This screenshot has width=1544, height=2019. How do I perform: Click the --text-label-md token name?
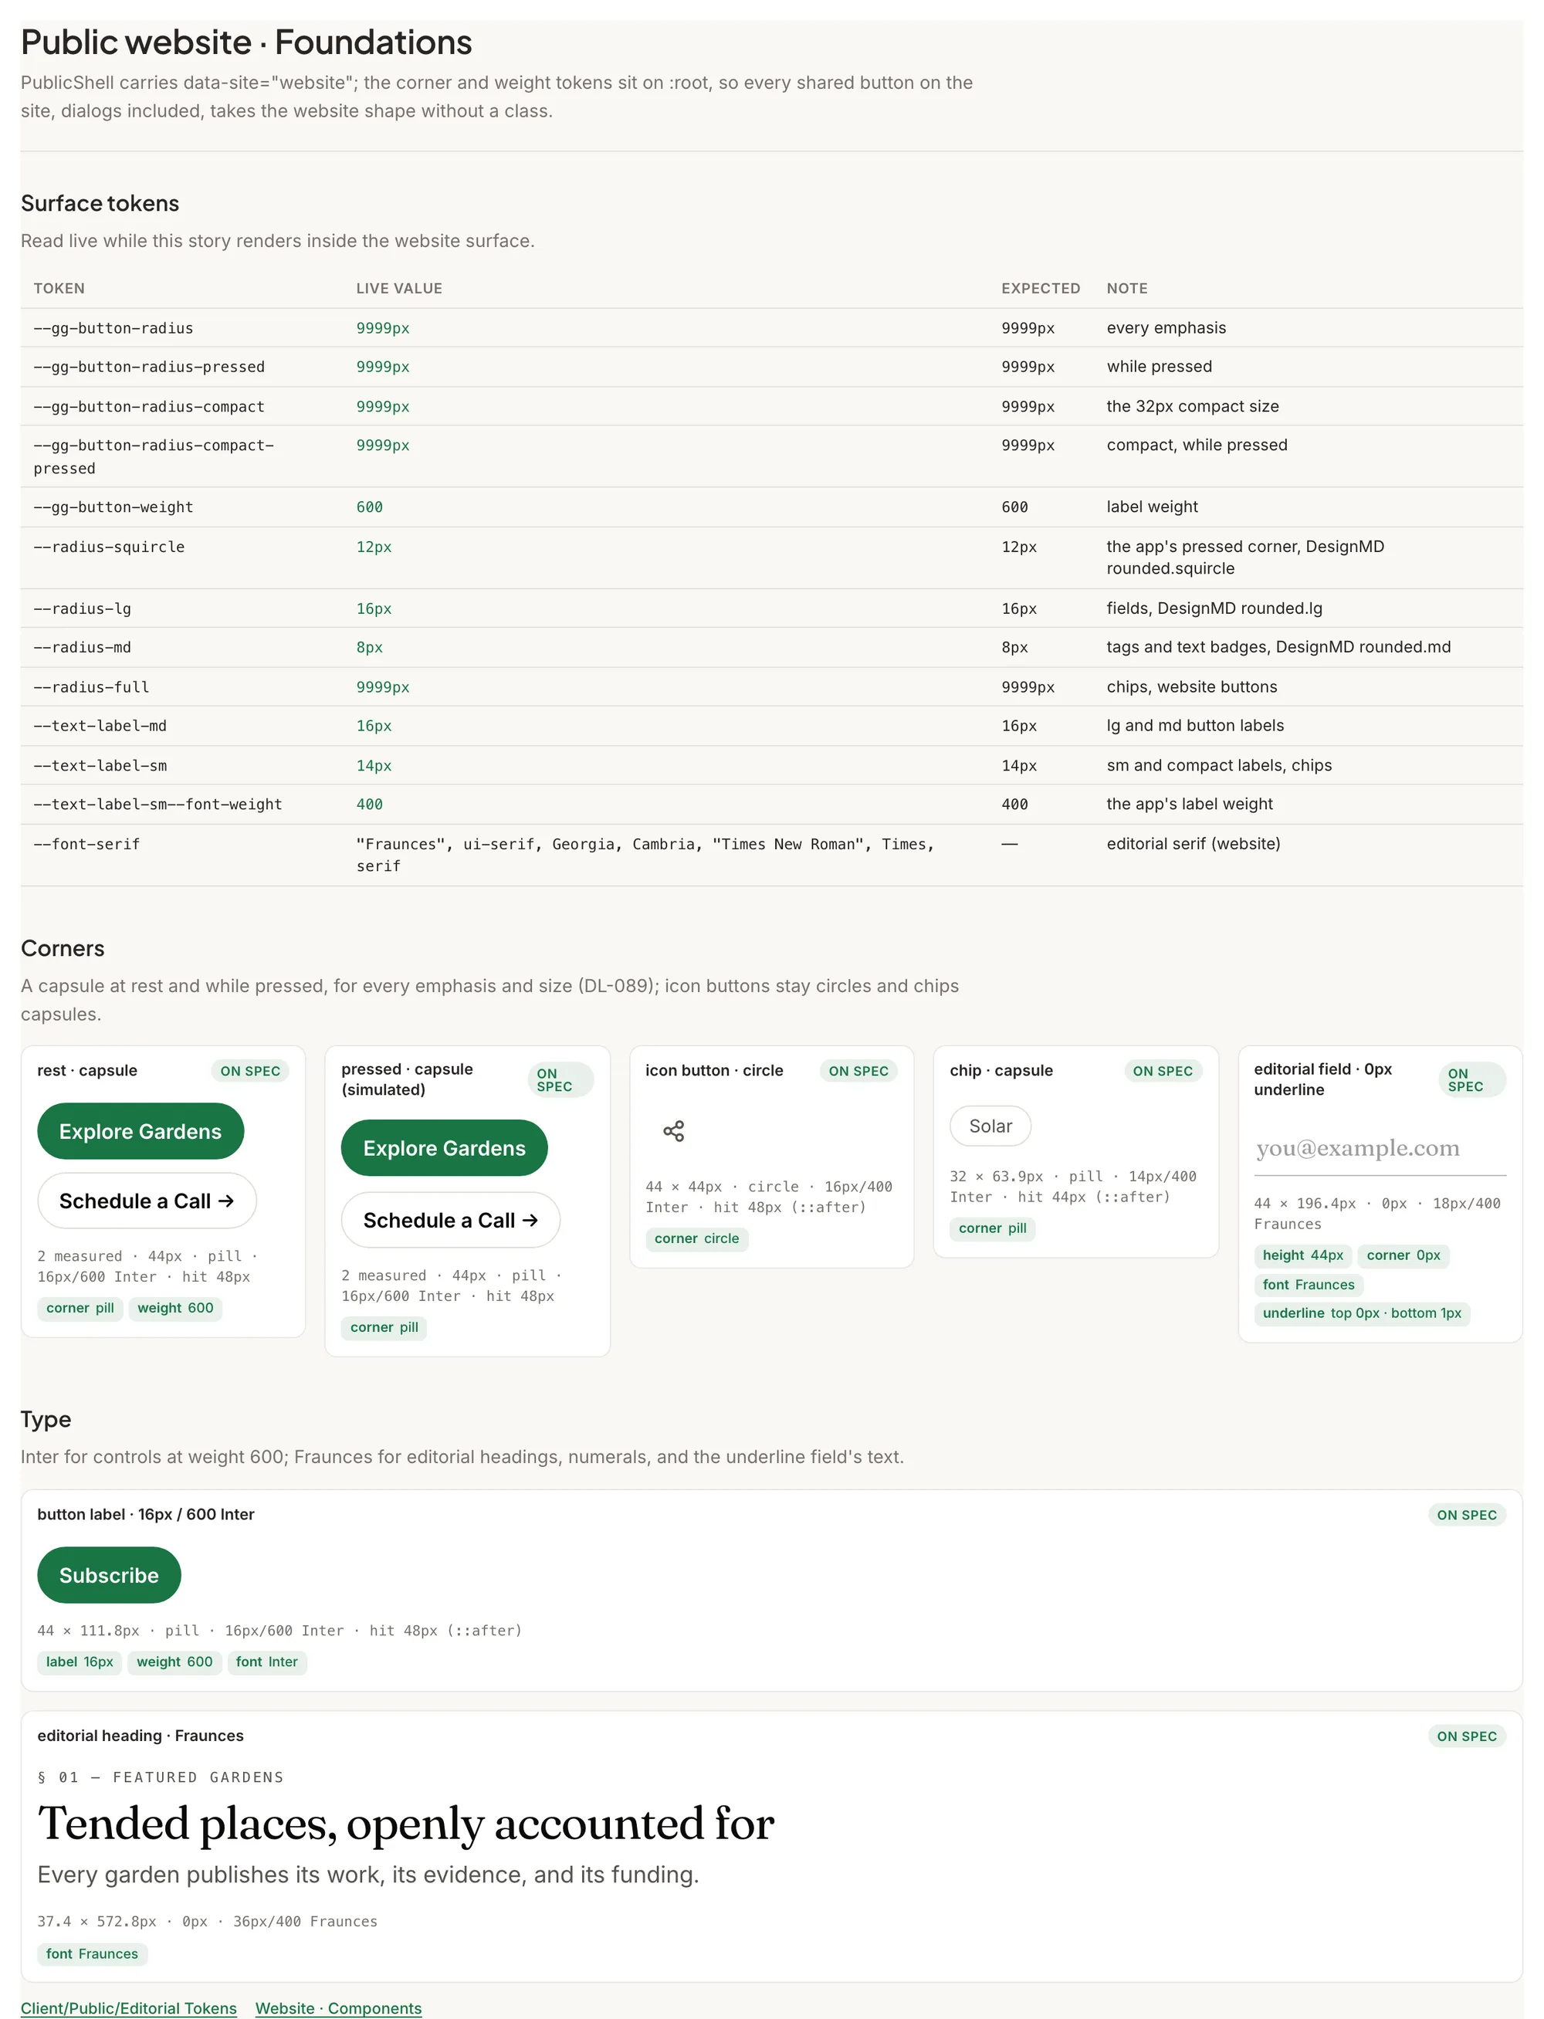(x=100, y=726)
